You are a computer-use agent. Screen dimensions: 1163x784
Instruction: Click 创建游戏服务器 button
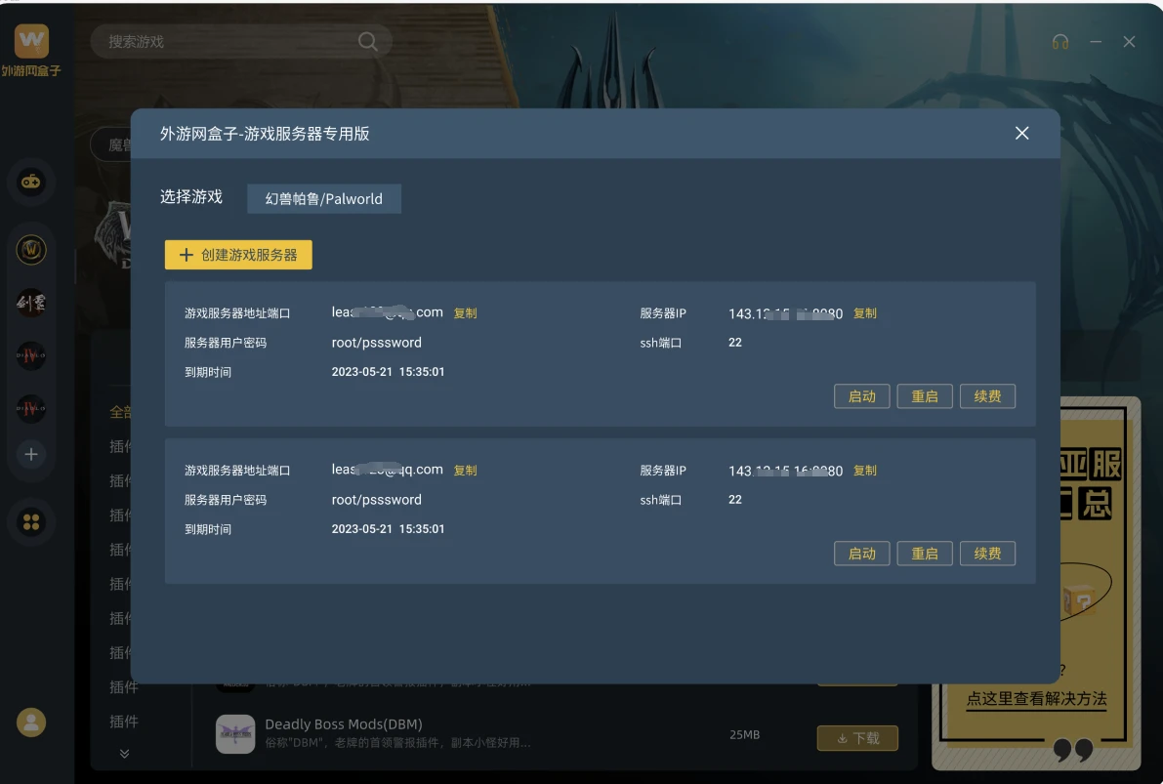tap(238, 255)
